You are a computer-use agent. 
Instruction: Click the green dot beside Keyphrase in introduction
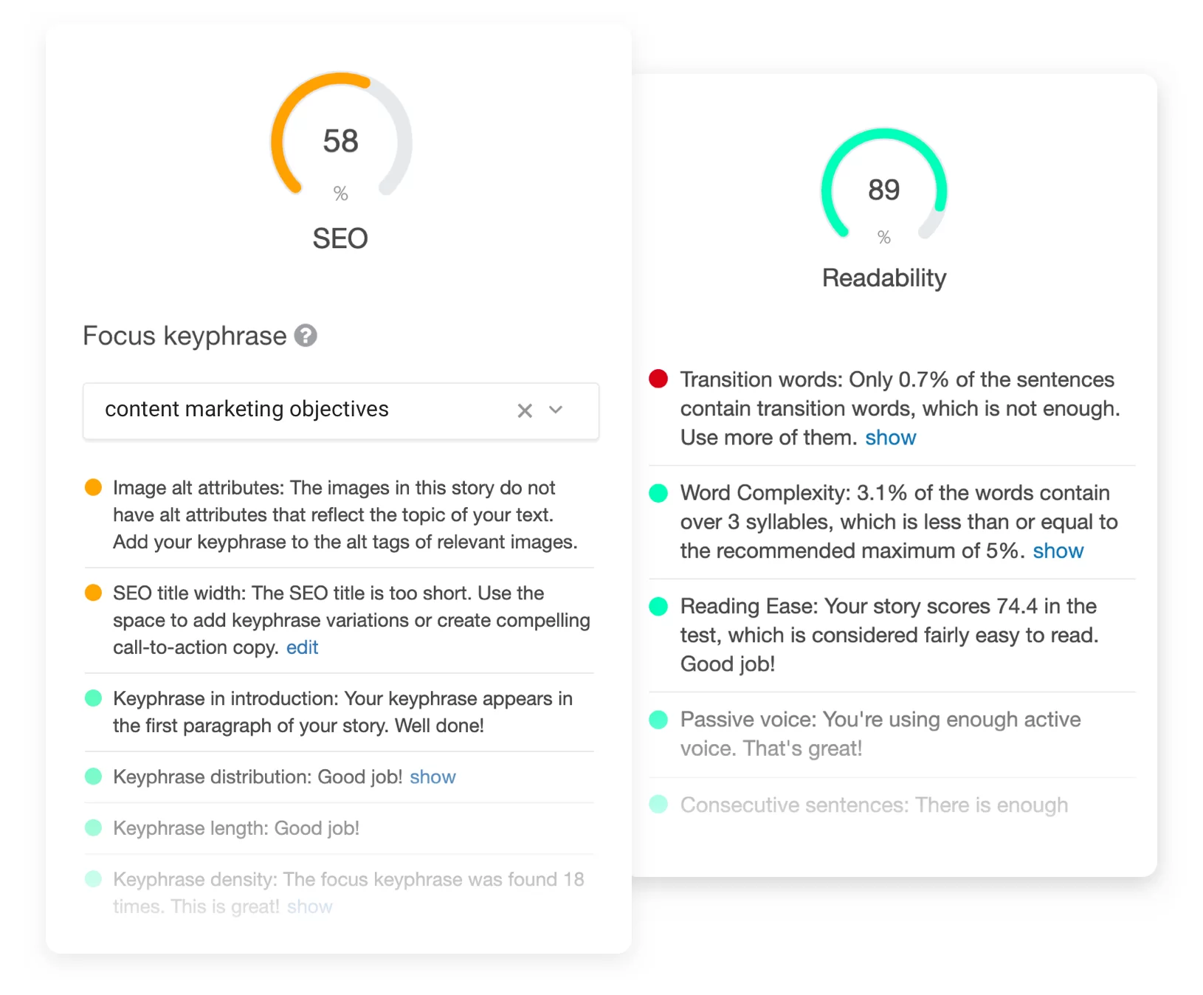click(93, 698)
